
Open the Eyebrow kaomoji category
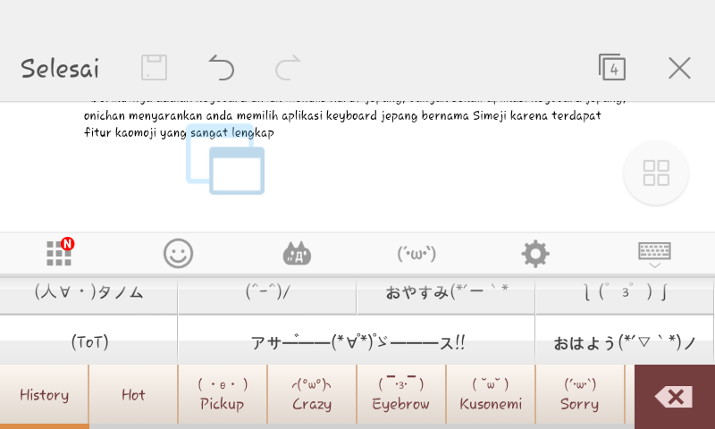point(401,395)
